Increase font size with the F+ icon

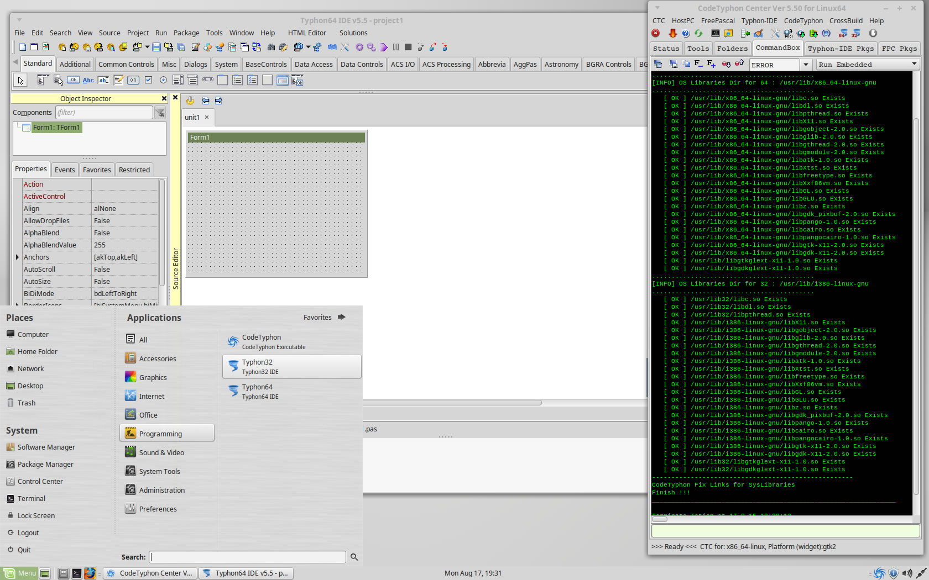[712, 64]
